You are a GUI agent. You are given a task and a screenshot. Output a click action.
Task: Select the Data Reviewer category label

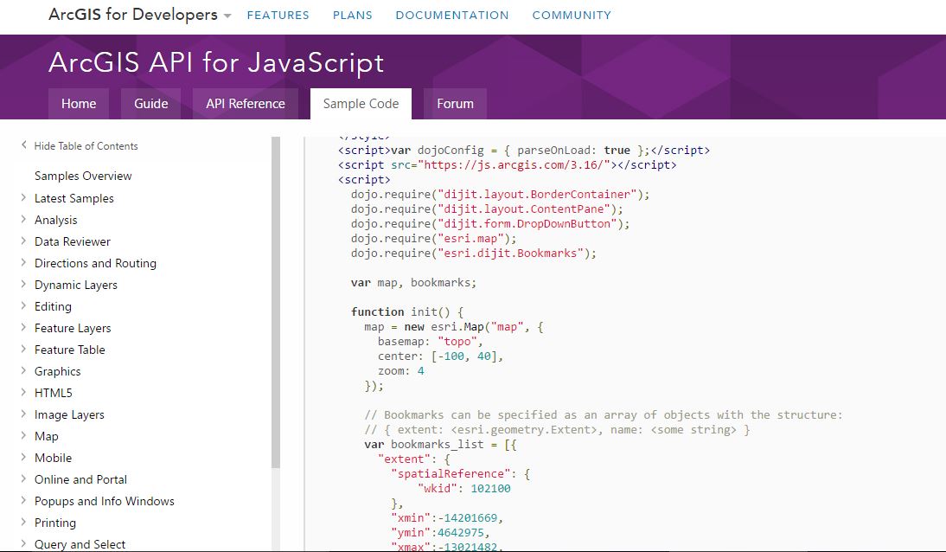[73, 241]
